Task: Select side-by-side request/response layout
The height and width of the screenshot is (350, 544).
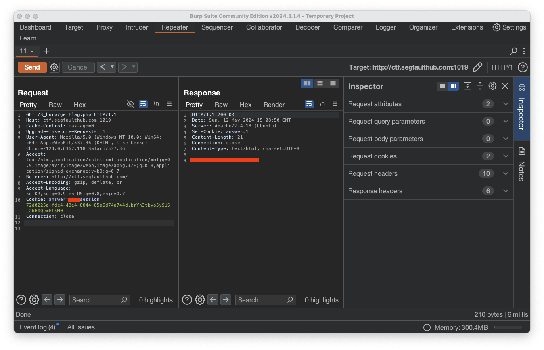Action: tap(307, 83)
